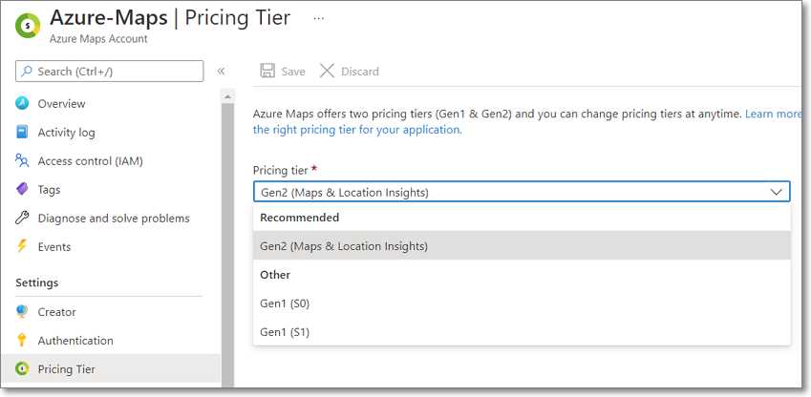Screen dimensions: 811x397
Task: Click the Pricing tier combo box field
Action: [522, 192]
